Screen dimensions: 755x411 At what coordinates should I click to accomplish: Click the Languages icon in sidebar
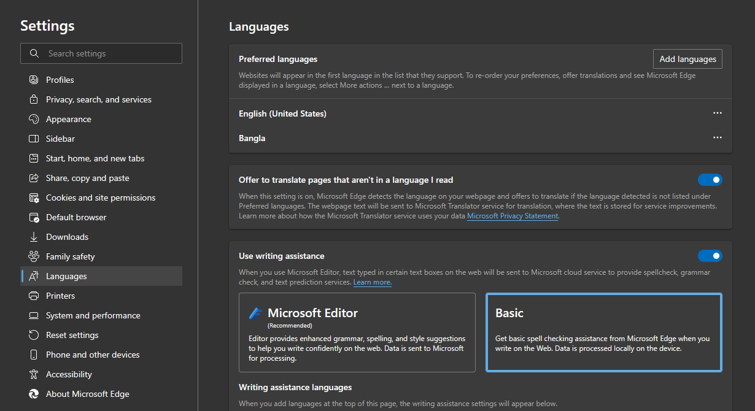[34, 276]
